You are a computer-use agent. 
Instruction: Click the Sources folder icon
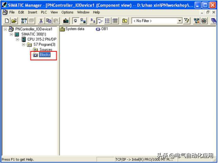click(x=35, y=50)
